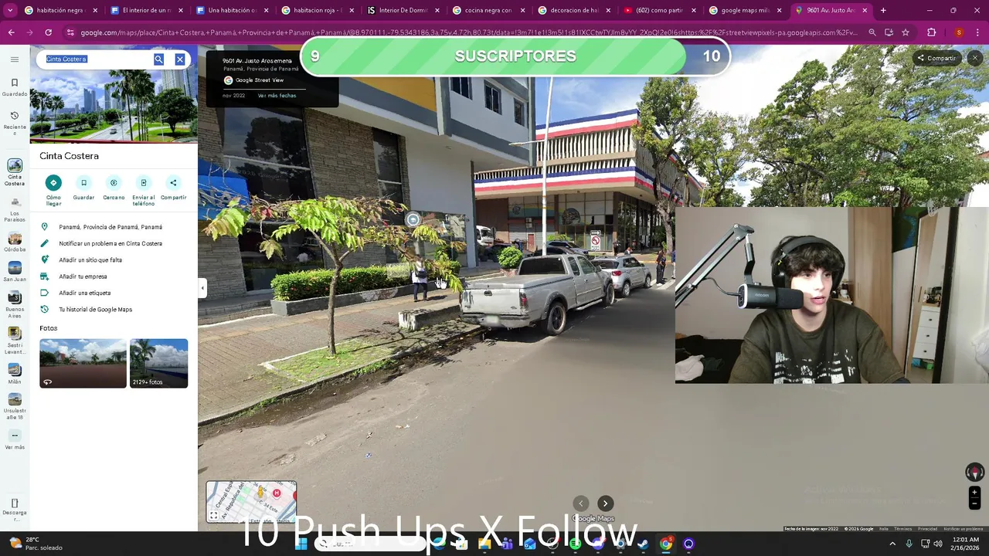Click Chrome icon in the taskbar
This screenshot has width=989, height=556.
[x=666, y=544]
